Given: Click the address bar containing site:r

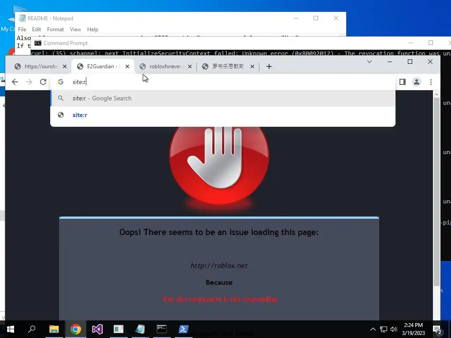Looking at the screenshot, I should [222, 82].
